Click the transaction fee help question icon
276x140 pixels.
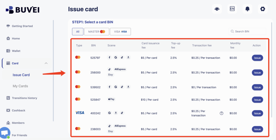coord(222,113)
